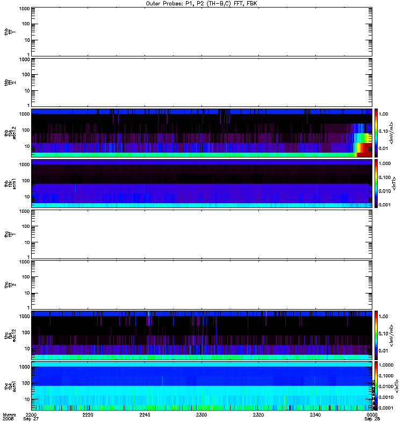Click the "thb fbk scm1" y-axis title

(x=10, y=184)
